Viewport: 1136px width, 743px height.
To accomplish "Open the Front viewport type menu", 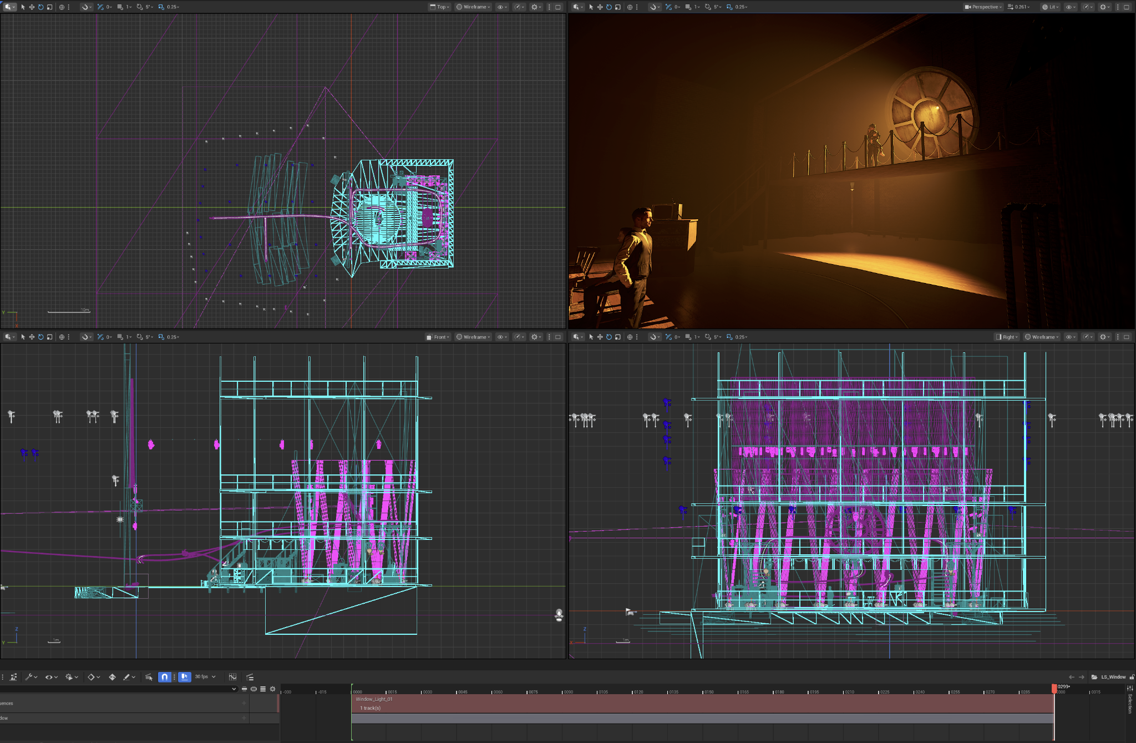I will coord(438,337).
